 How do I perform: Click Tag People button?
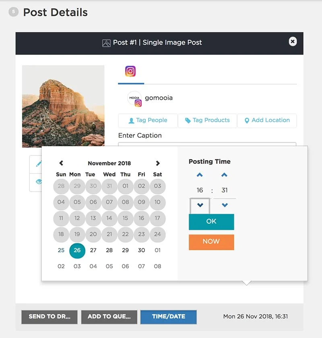click(x=148, y=120)
